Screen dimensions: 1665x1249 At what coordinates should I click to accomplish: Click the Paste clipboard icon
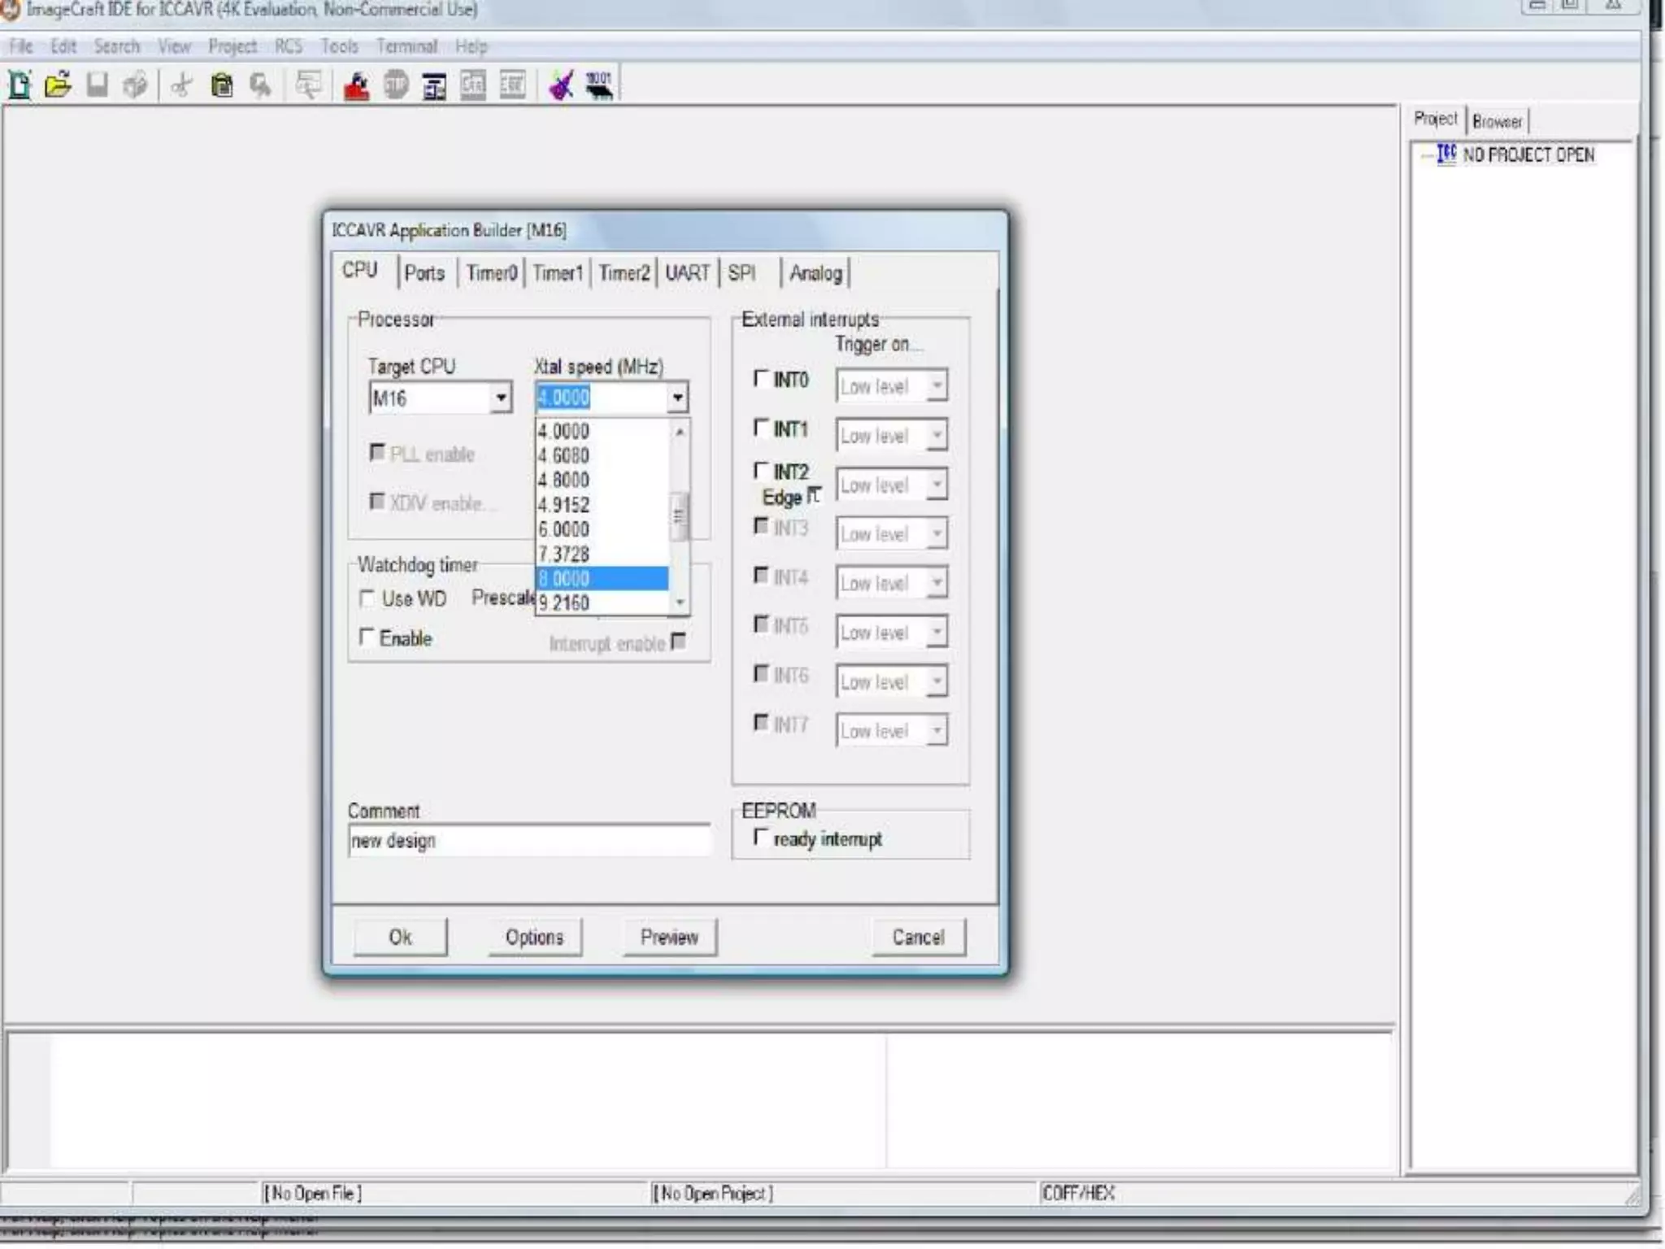coord(221,85)
